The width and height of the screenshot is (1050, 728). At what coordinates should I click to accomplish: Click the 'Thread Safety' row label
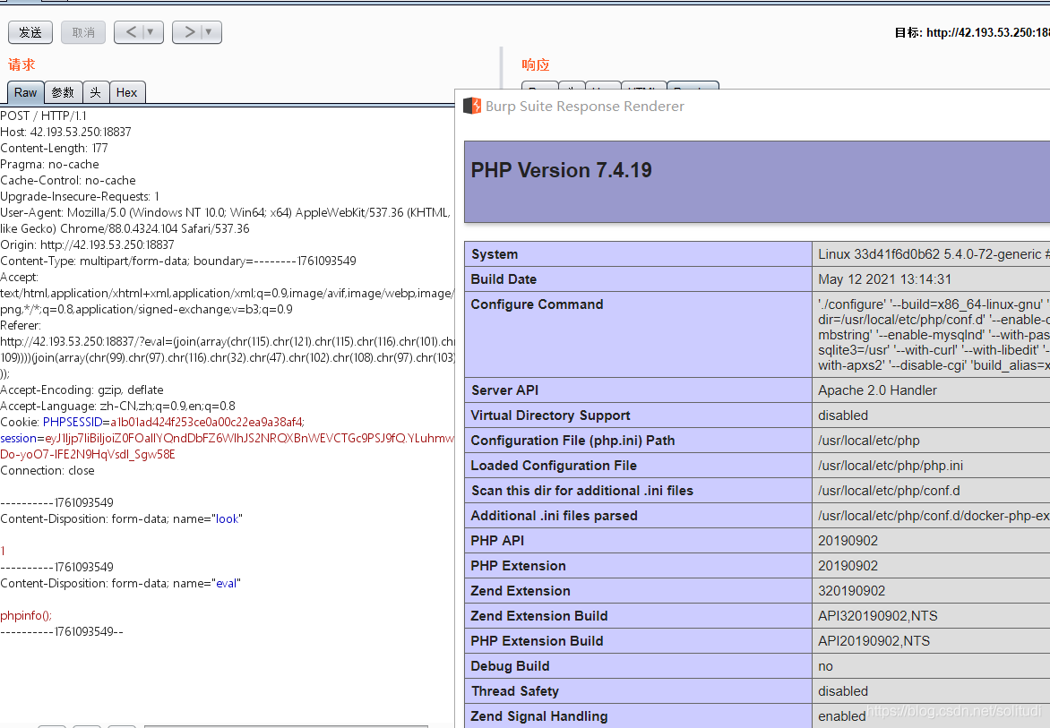(x=515, y=691)
